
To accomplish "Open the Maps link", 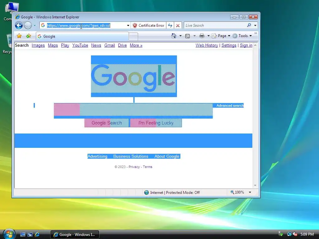I will tap(53, 45).
